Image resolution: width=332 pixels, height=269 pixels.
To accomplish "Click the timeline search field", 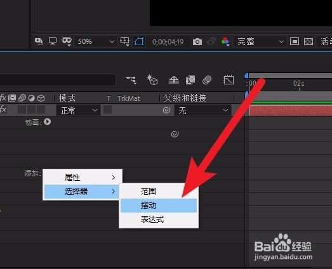I will coord(58,80).
